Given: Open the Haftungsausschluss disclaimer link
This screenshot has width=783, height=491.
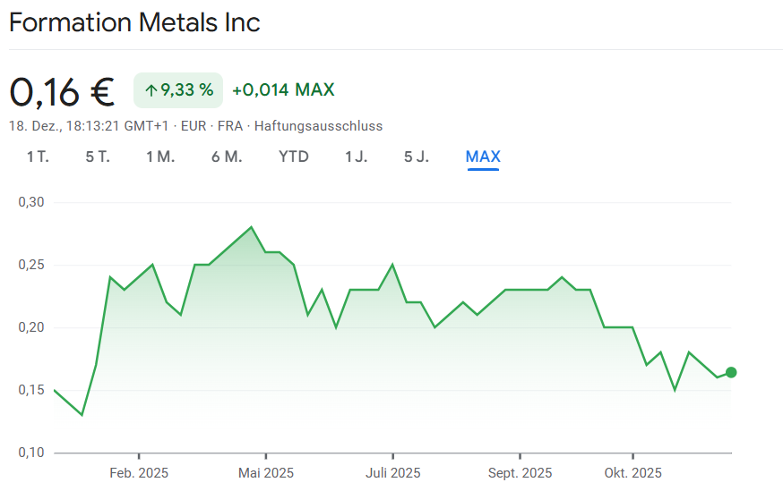Looking at the screenshot, I should pos(318,126).
